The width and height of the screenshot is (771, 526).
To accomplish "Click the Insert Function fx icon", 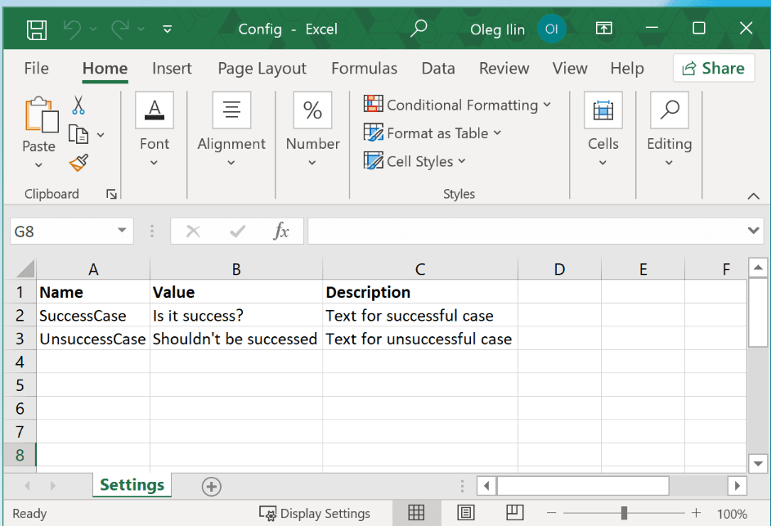I will click(281, 232).
